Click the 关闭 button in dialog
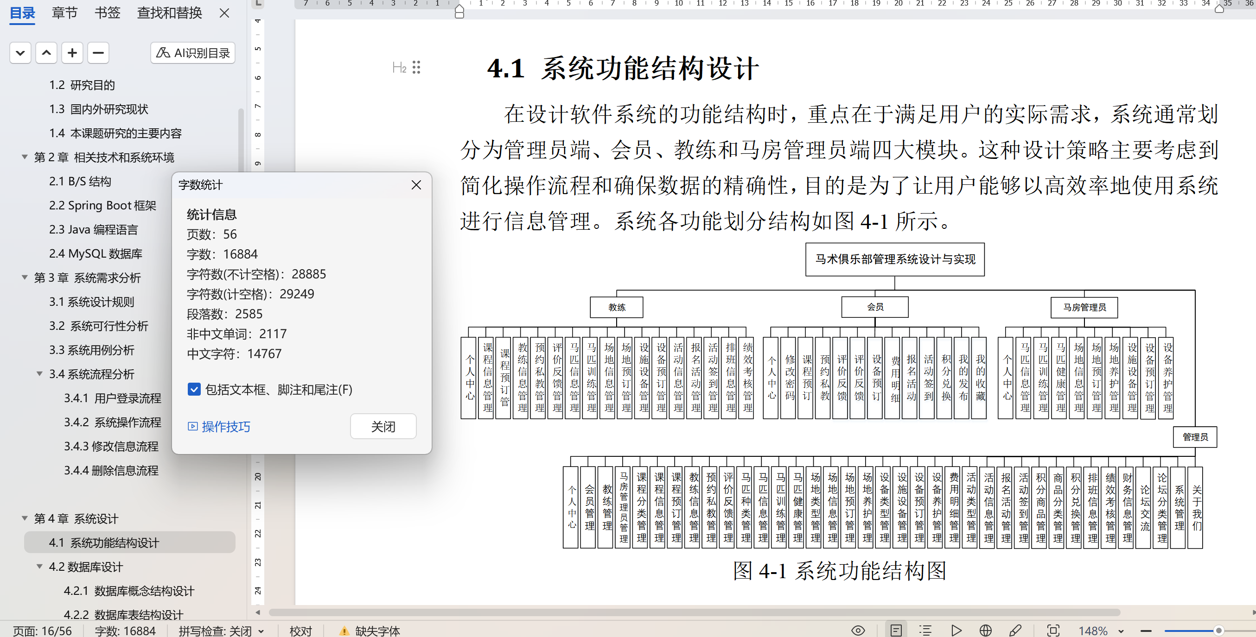1256x637 pixels. click(383, 427)
